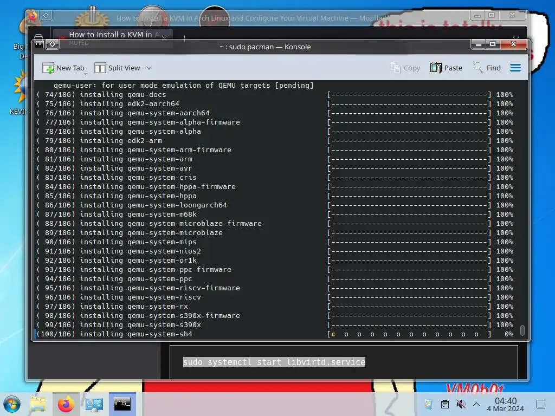The image size is (555, 416).
Task: Open the Firefox list-all-tabs button
Action: point(516,37)
